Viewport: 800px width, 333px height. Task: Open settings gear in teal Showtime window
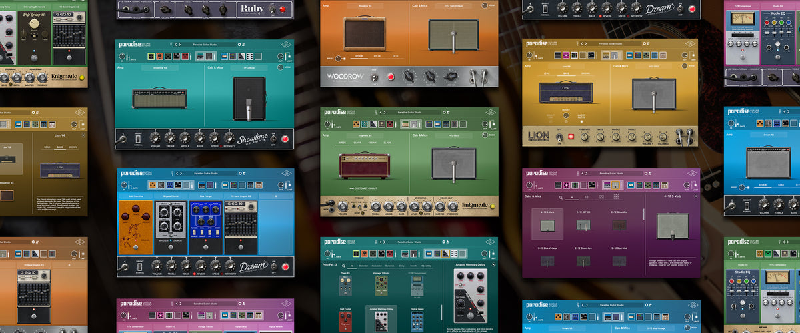pos(239,45)
